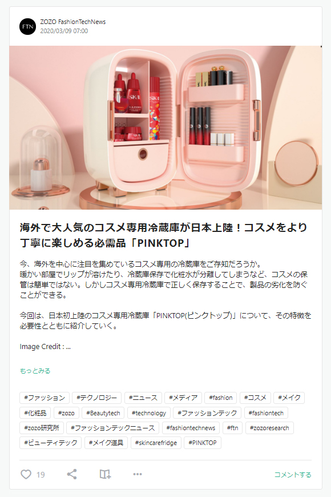
Task: Select the #skincarefridge hashtag
Action: tap(156, 443)
